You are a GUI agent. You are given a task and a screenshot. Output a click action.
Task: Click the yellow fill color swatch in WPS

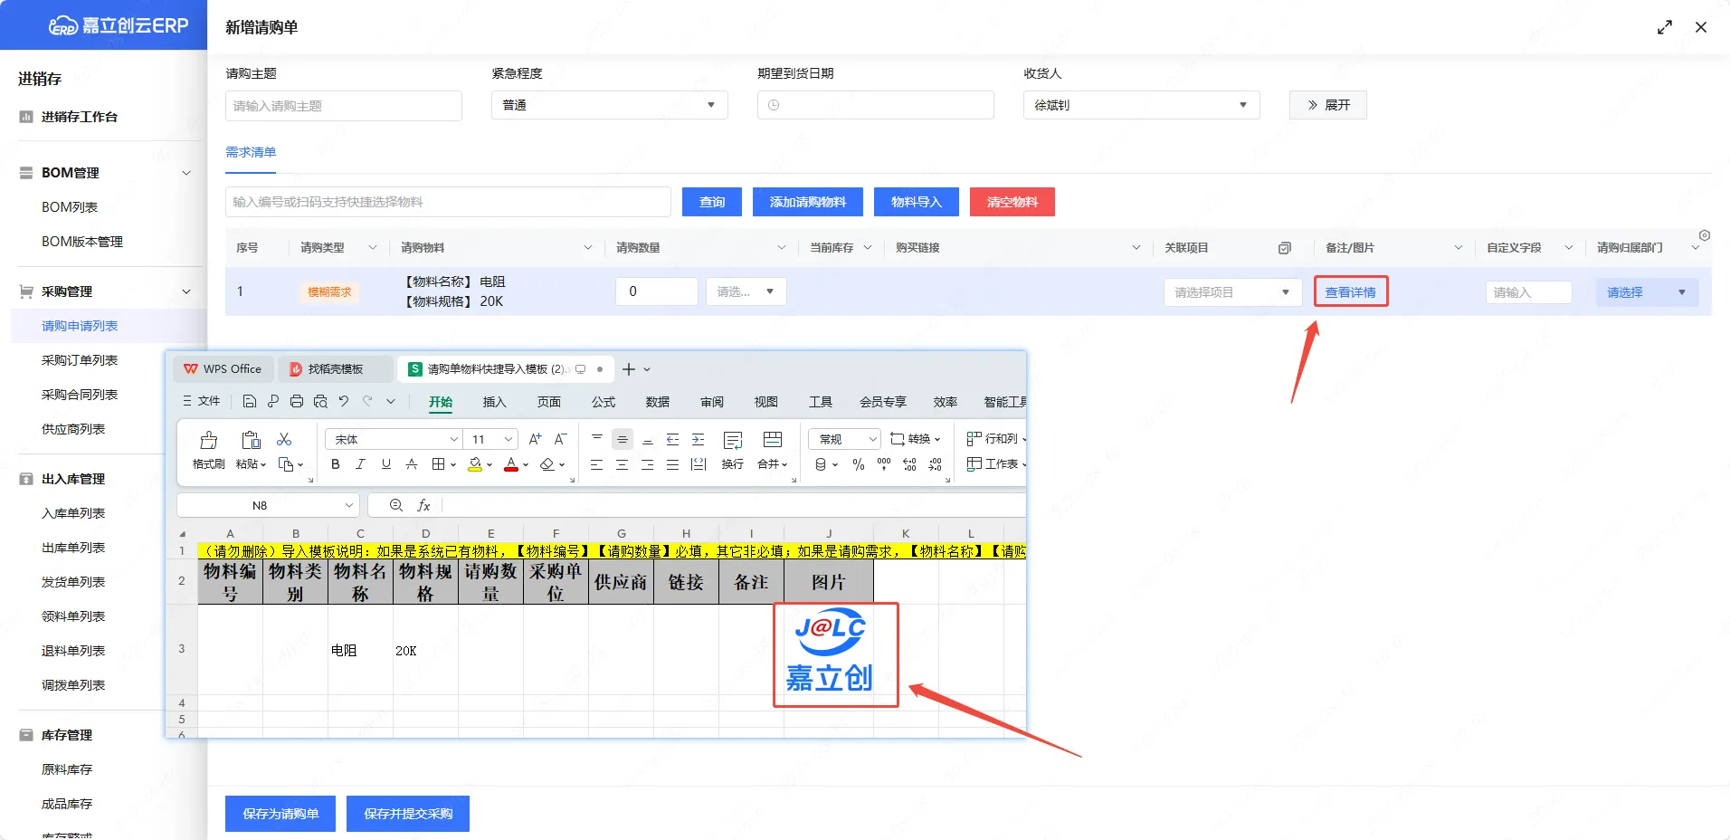[x=475, y=464]
